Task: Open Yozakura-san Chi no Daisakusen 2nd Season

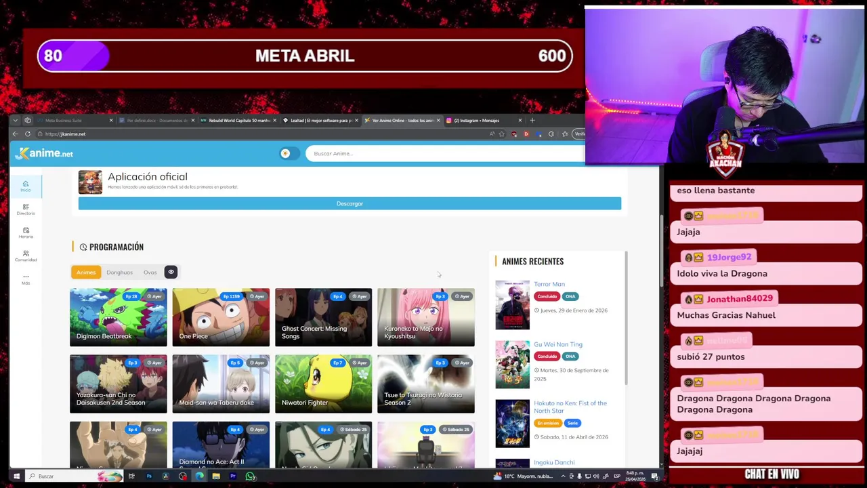Action: [x=118, y=384]
